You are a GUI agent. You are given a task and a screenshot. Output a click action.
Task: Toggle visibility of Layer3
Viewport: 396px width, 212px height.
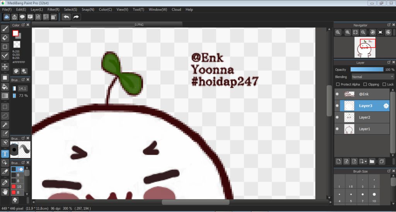(337, 106)
